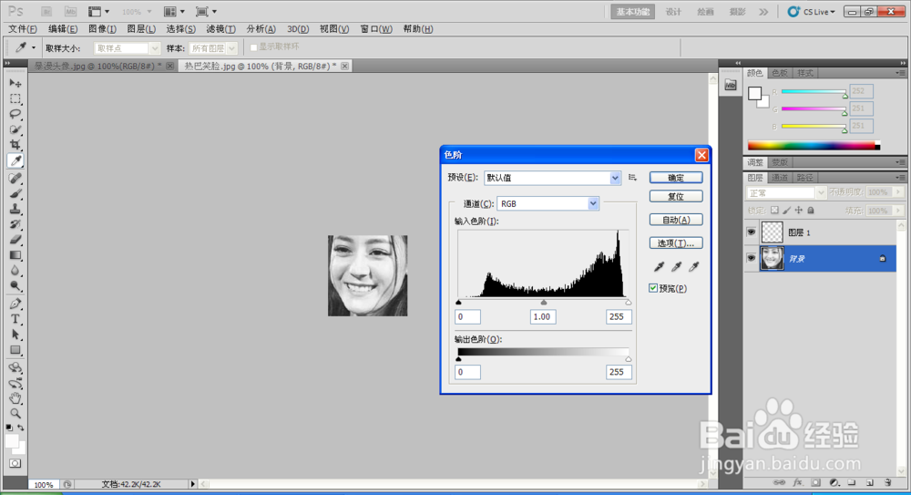
Task: Hide layer 图层 1 visibility eye
Action: click(x=752, y=232)
